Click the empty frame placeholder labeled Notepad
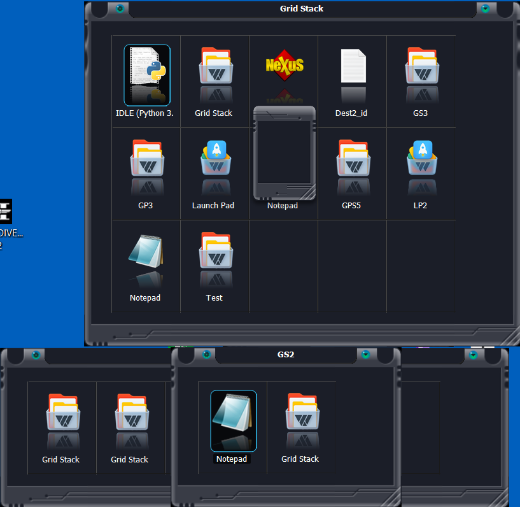Screen dimensions: 520x507 tap(284, 154)
